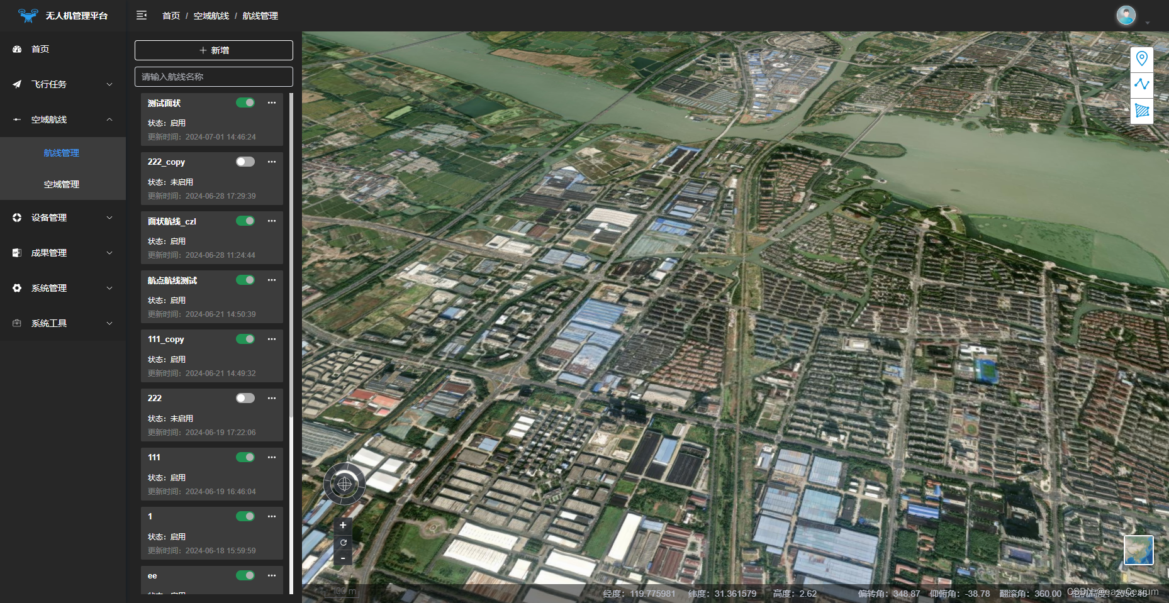This screenshot has height=603, width=1169.
Task: Zoom out with the map minus button
Action: 343,558
